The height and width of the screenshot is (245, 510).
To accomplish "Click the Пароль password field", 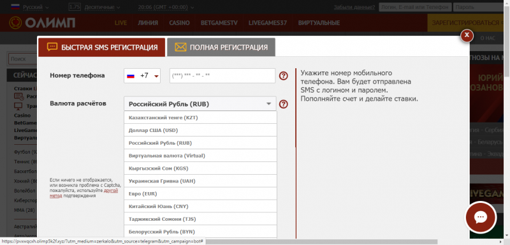I will [478, 7].
